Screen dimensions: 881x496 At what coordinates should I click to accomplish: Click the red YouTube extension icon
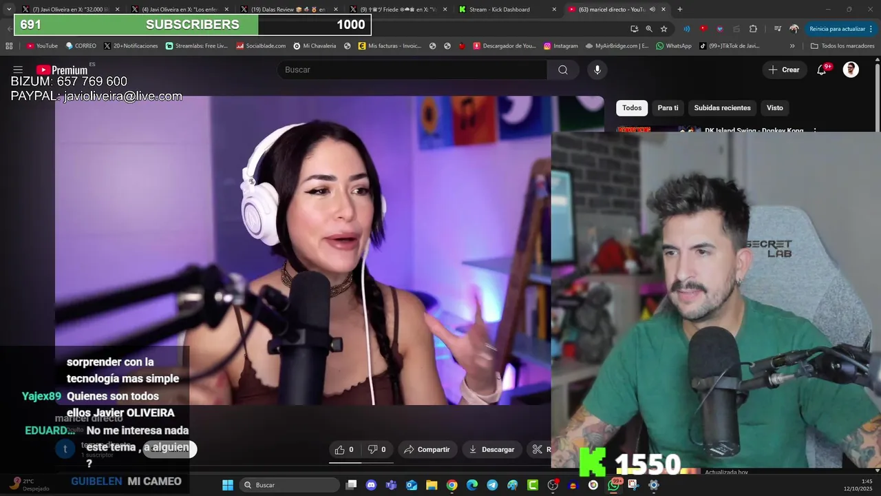(703, 29)
